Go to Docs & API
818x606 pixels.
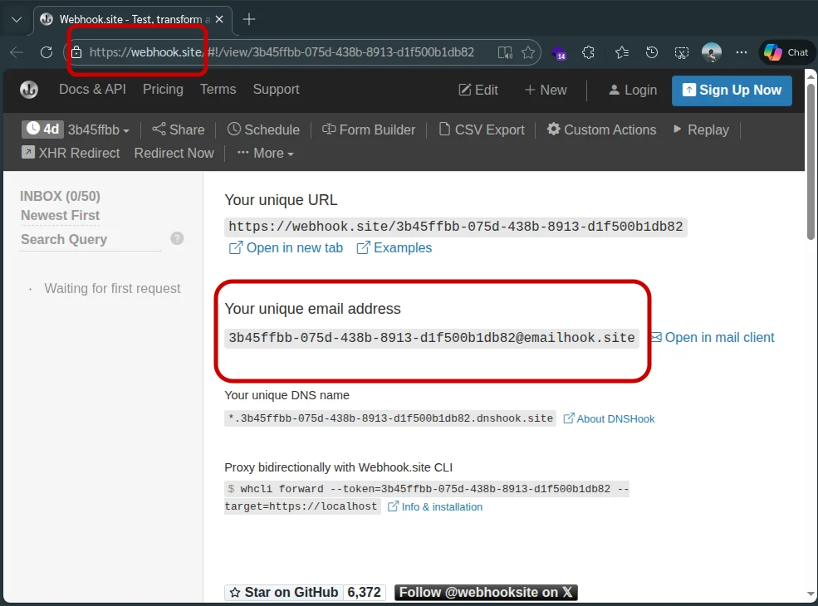pos(92,90)
